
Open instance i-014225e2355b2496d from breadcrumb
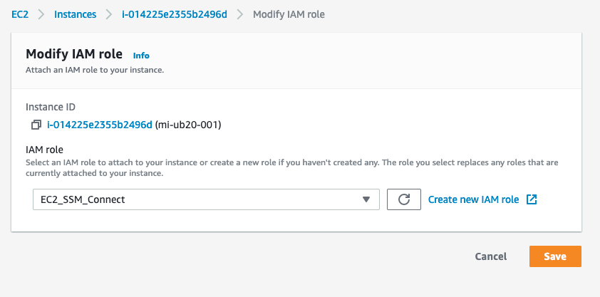pos(174,15)
